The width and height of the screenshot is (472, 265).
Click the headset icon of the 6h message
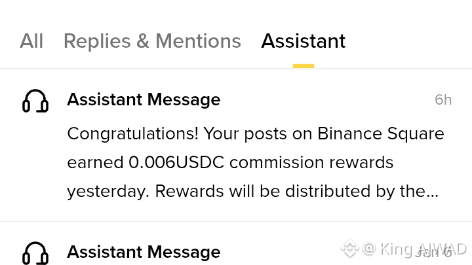click(35, 101)
